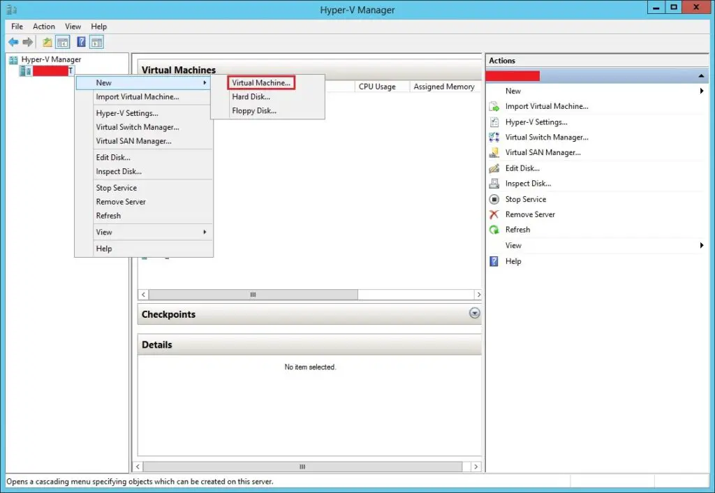Click Virtual Switch Manager icon in Actions
The height and width of the screenshot is (493, 715).
tap(494, 138)
